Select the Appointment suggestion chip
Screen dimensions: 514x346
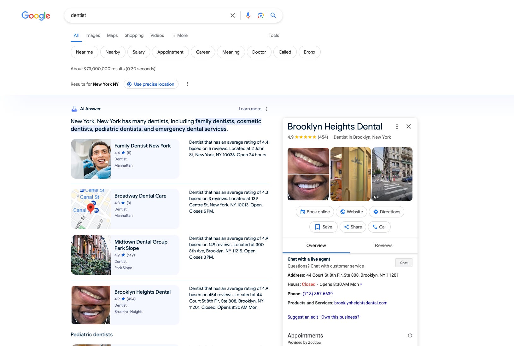pyautogui.click(x=170, y=52)
